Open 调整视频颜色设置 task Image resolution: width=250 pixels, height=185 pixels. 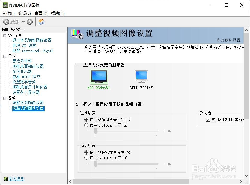[x=28, y=103]
